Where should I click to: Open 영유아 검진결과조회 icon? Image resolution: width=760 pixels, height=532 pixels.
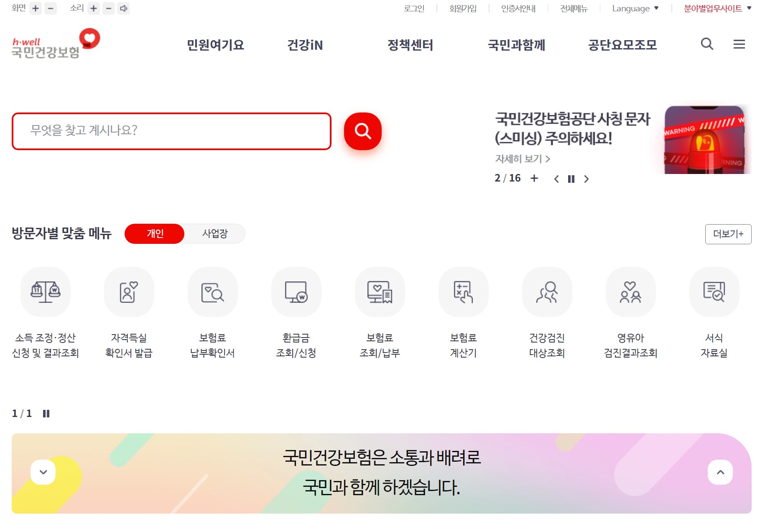click(631, 292)
